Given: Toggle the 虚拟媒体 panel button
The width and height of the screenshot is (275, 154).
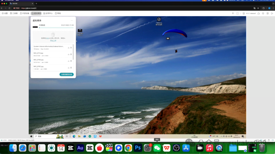Looking at the screenshot, I should (36, 13).
